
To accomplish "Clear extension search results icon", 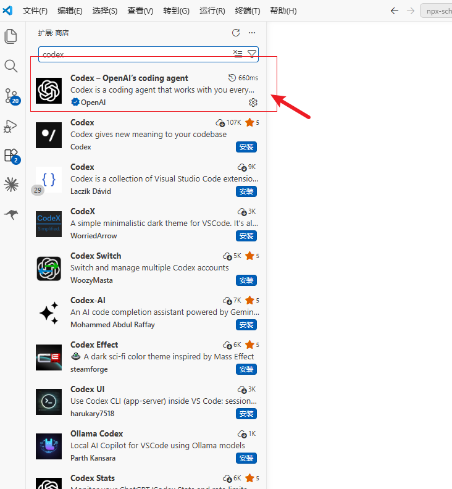I will 238,54.
